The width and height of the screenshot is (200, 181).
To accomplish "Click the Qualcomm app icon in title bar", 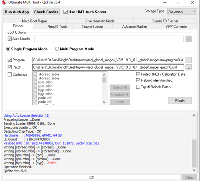I will point(4,2).
